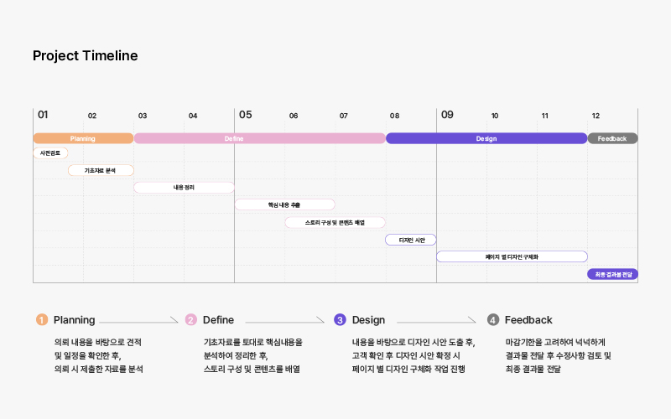Click the line 페이지 별 디자인 구체화 작업 진행
Image resolution: width=671 pixels, height=419 pixels.
pyautogui.click(x=408, y=369)
